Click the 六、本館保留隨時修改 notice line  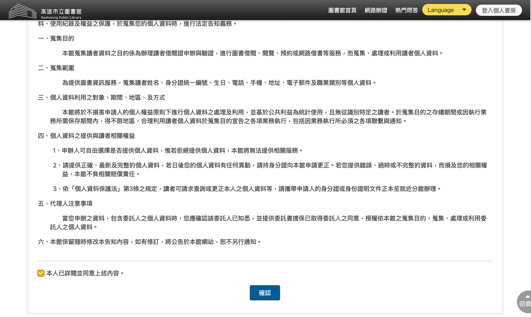click(x=149, y=242)
